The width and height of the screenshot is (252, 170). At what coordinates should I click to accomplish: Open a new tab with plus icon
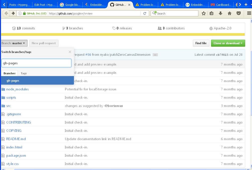[x=246, y=5]
